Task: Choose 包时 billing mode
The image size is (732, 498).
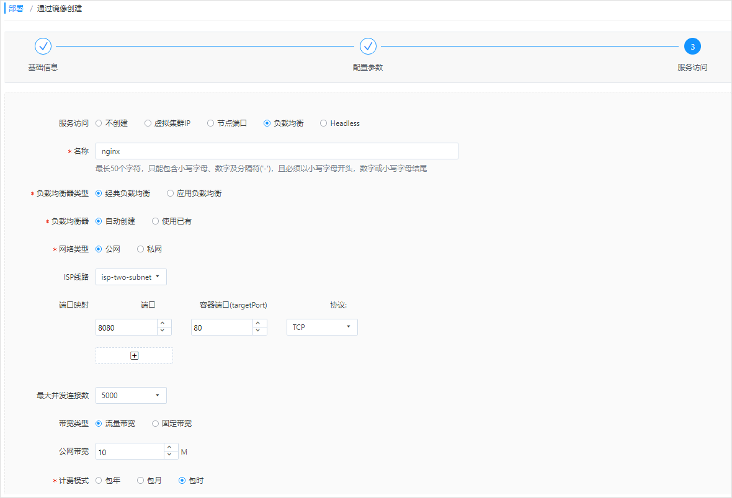Action: 182,480
